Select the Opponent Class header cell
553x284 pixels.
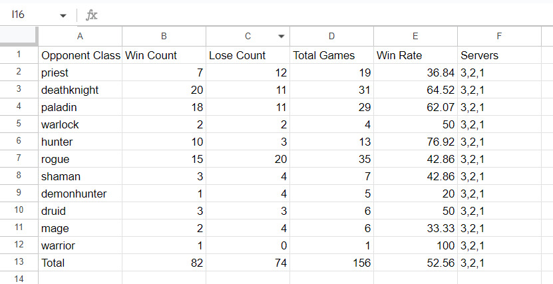click(80, 55)
